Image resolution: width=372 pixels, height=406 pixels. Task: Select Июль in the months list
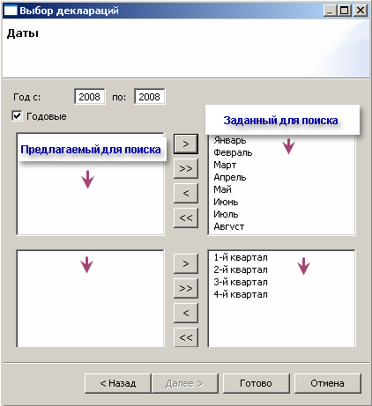click(x=226, y=214)
